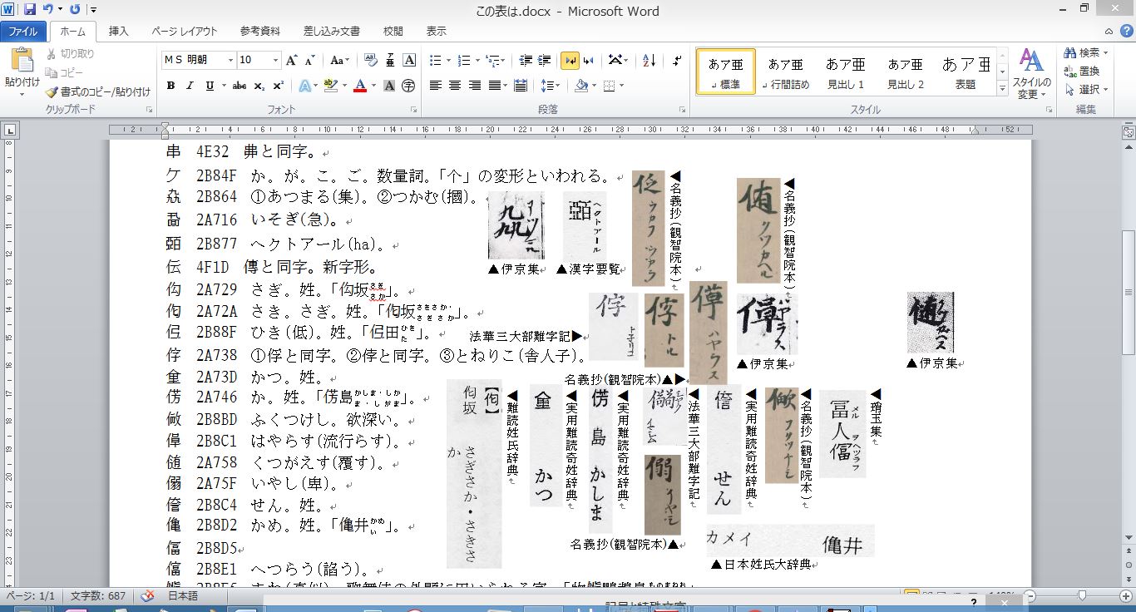Toggle Align Left paragraph alignment
The width and height of the screenshot is (1136, 612).
pyautogui.click(x=435, y=86)
